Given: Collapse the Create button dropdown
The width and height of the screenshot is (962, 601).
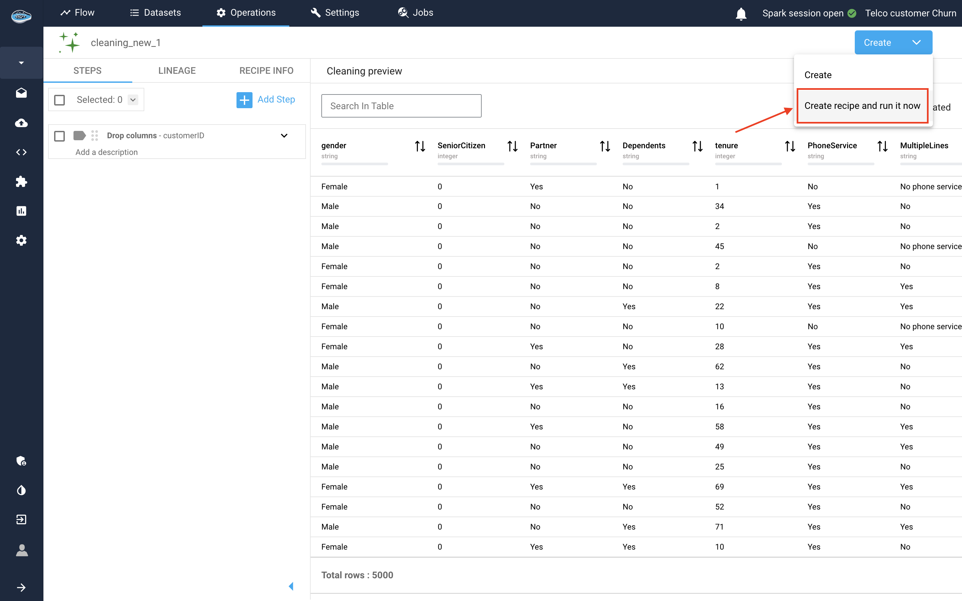Looking at the screenshot, I should [916, 42].
